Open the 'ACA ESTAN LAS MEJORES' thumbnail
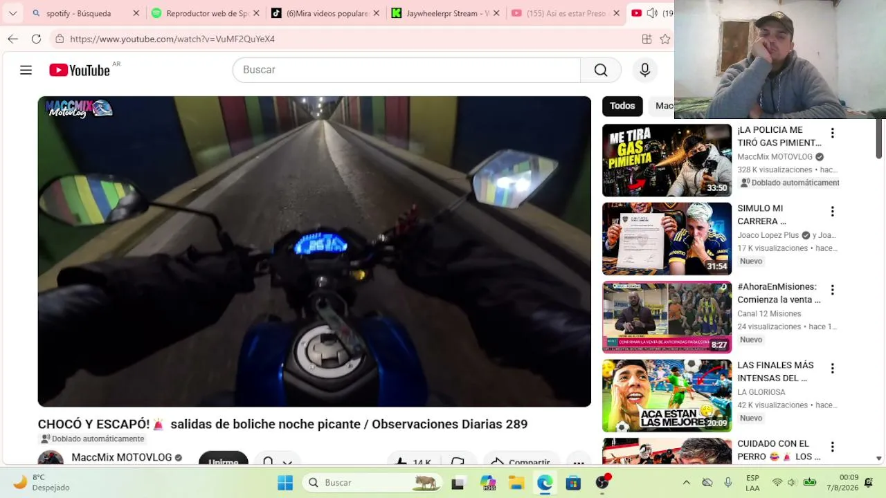 point(667,396)
